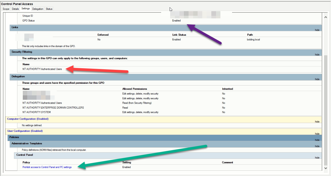The width and height of the screenshot is (331, 176).
Task: Select the NT AUTHORITY\Authenticated Users security filtering entry
Action: [42, 69]
